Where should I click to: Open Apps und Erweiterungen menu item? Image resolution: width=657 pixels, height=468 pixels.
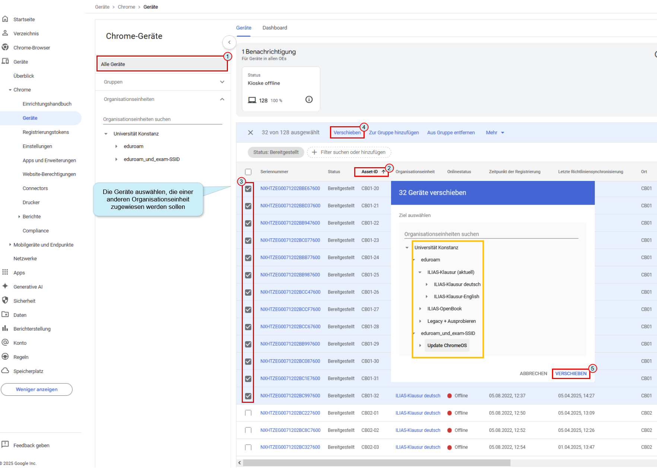[49, 160]
